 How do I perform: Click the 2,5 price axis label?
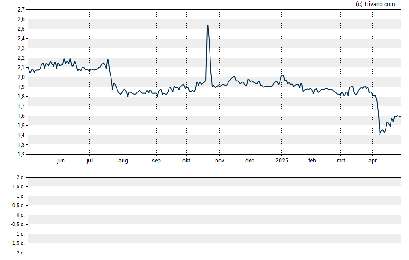(x=21, y=29)
